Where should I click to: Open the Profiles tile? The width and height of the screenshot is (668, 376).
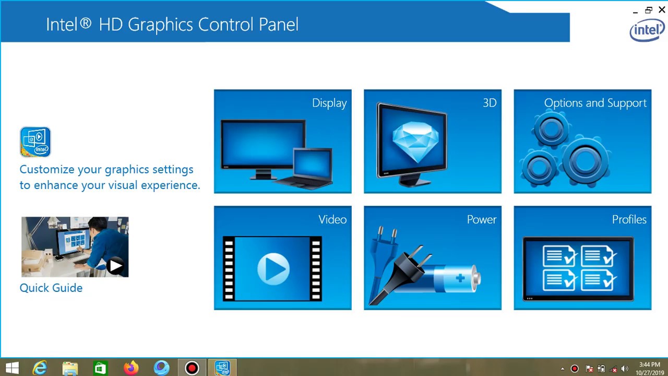582,257
